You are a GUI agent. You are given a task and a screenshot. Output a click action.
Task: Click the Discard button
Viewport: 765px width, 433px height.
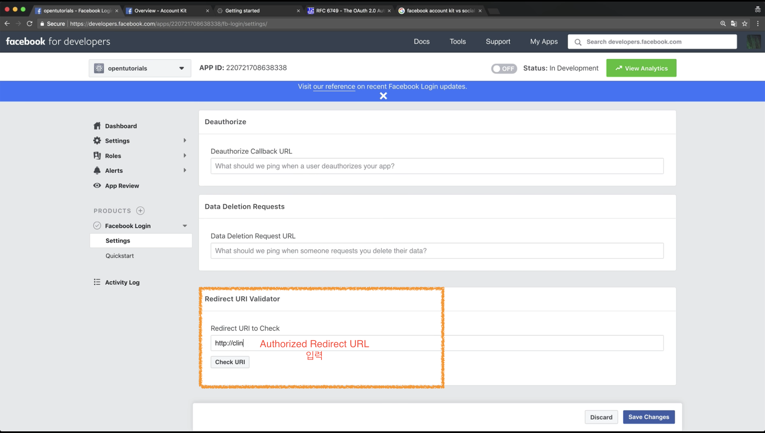point(601,417)
